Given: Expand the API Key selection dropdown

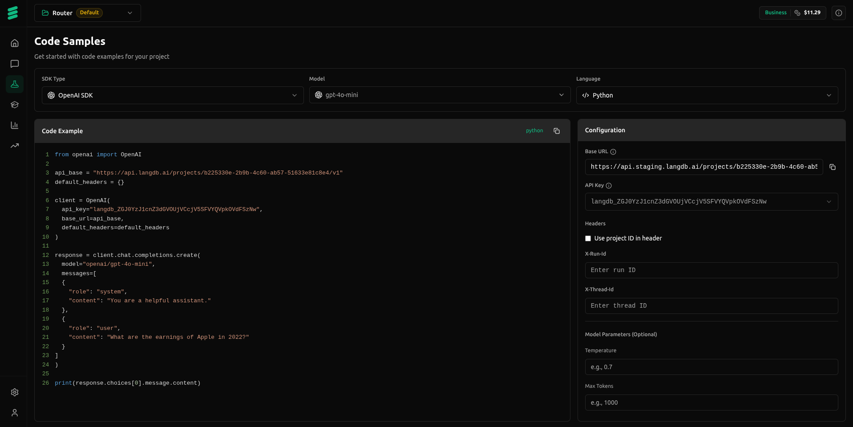Looking at the screenshot, I should [829, 202].
